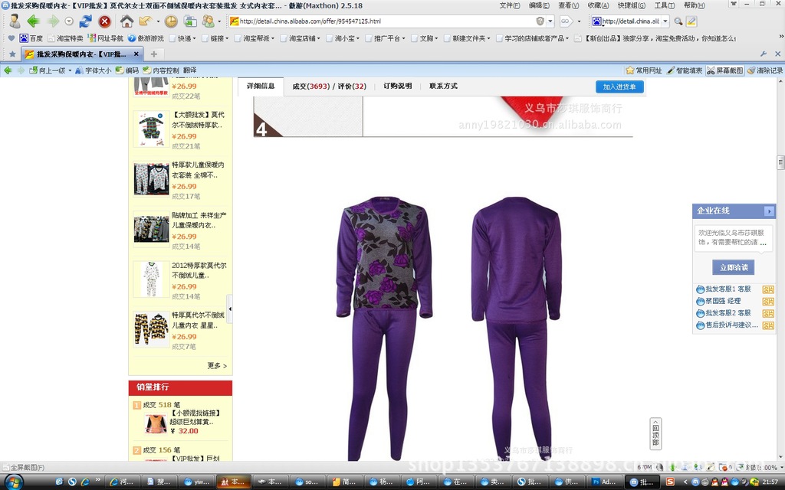The width and height of the screenshot is (785, 490).
Task: Expand the GO button dropdown arrow
Action: (x=580, y=21)
